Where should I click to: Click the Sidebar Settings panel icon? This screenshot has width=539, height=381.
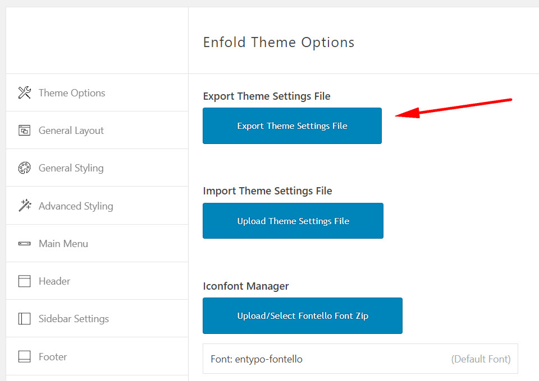pyautogui.click(x=24, y=319)
